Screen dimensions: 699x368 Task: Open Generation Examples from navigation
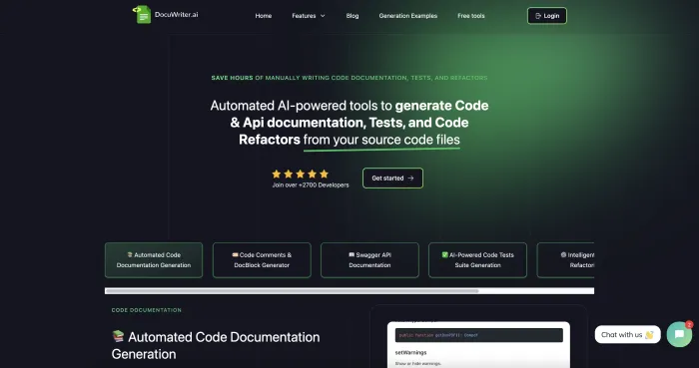pos(407,16)
